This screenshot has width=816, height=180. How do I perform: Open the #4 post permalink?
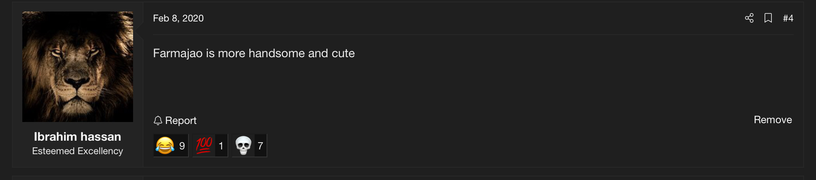pyautogui.click(x=788, y=18)
